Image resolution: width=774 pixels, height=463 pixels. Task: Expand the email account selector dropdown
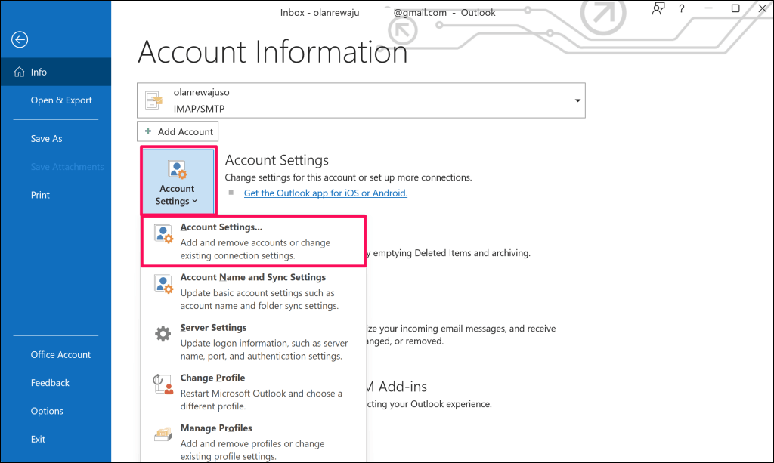point(577,100)
